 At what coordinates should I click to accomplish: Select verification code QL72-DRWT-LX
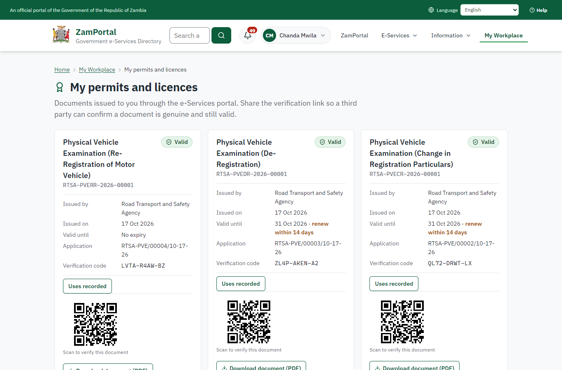click(450, 263)
